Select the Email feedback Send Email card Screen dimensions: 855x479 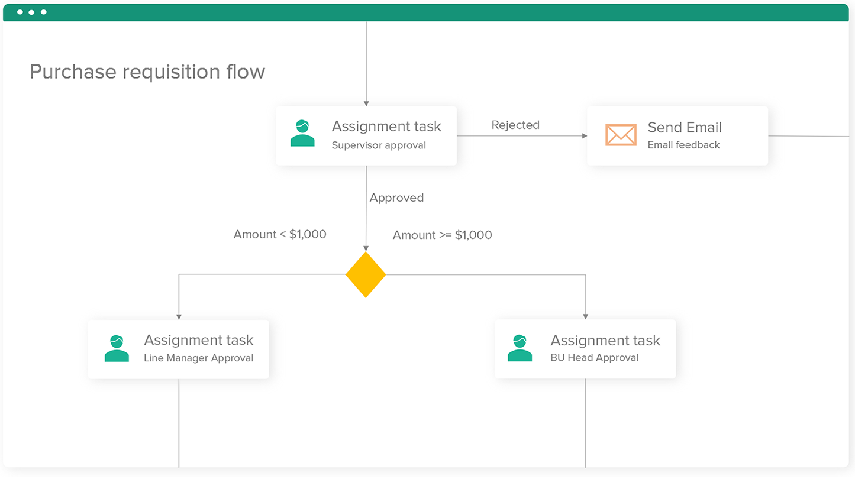677,136
